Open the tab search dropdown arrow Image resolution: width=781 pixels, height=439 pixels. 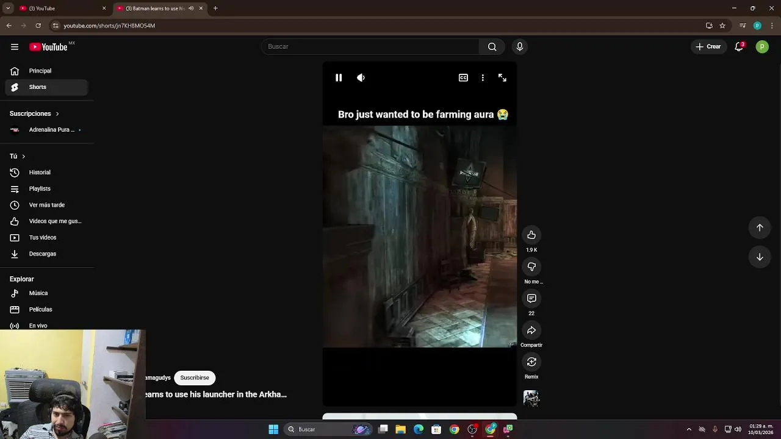tap(8, 9)
